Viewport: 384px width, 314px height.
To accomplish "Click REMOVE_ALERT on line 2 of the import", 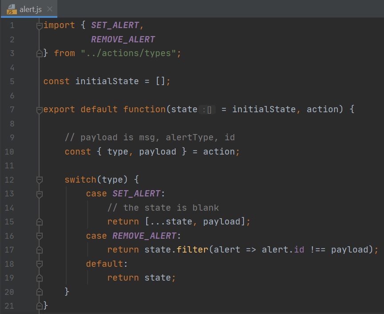I will (x=123, y=40).
